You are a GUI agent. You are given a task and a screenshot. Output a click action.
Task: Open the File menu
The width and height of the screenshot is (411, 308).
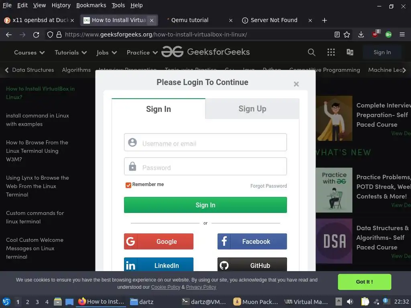(x=7, y=5)
